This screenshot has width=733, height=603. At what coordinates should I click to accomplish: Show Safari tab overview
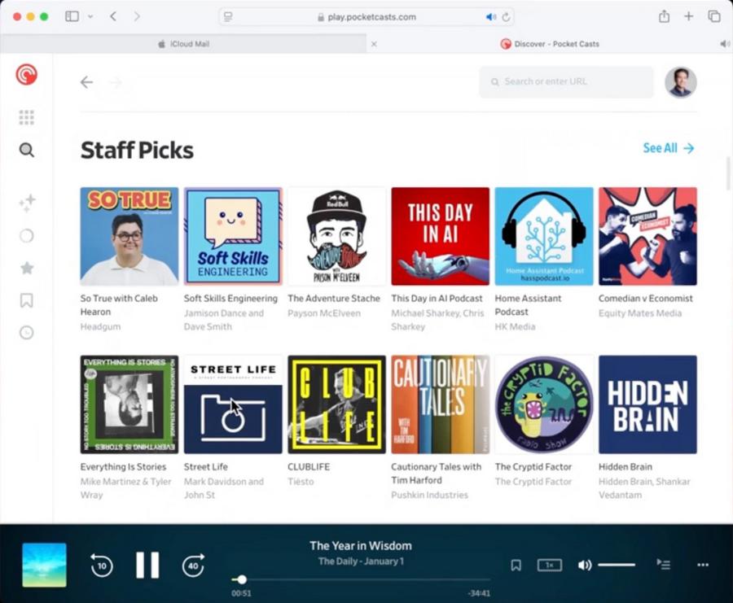tap(713, 16)
